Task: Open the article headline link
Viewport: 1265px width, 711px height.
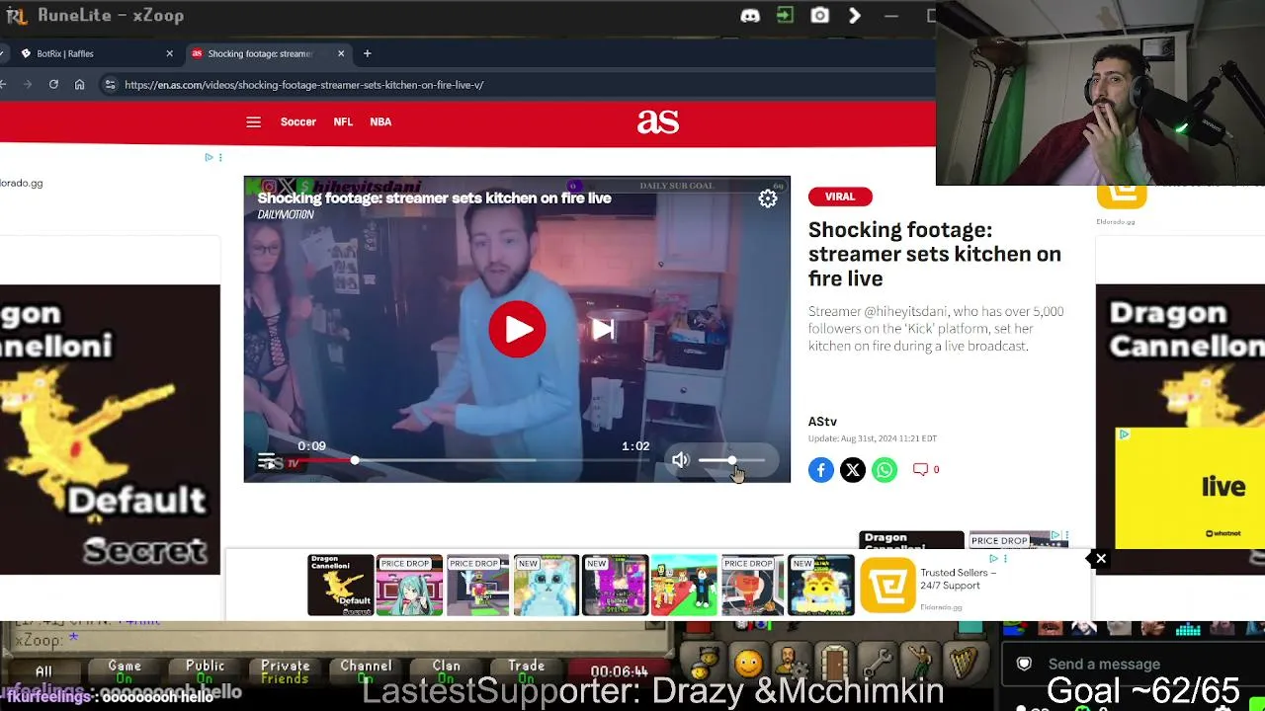Action: coord(935,254)
